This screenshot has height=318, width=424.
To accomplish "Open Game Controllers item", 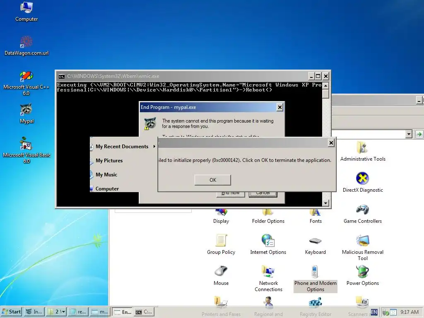I will pyautogui.click(x=363, y=214).
